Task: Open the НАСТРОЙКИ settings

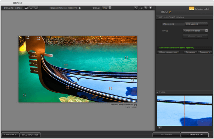Action: click(30, 135)
